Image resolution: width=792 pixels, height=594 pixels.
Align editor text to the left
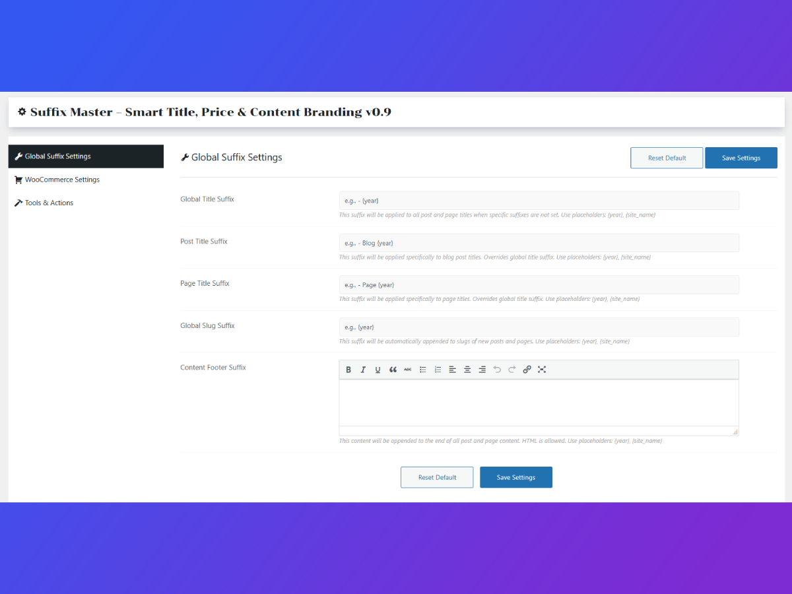coord(452,370)
